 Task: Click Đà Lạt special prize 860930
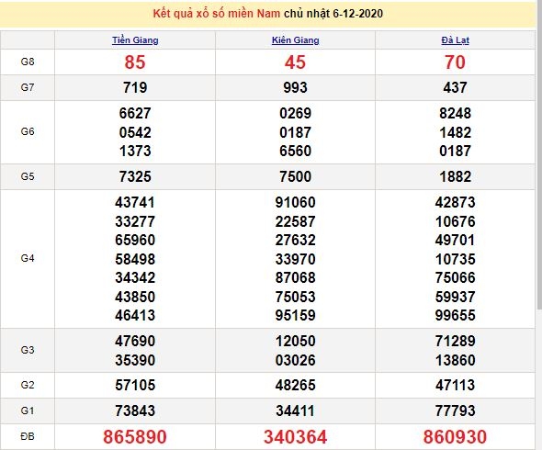click(455, 436)
